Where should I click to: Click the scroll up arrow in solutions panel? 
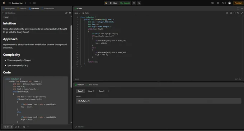[x=71, y=17]
